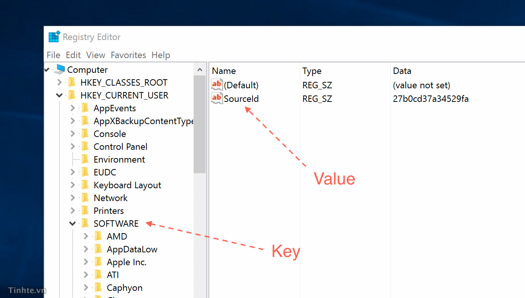Click REG_SZ type in the (Default) row
The height and width of the screenshot is (298, 525).
pos(317,85)
